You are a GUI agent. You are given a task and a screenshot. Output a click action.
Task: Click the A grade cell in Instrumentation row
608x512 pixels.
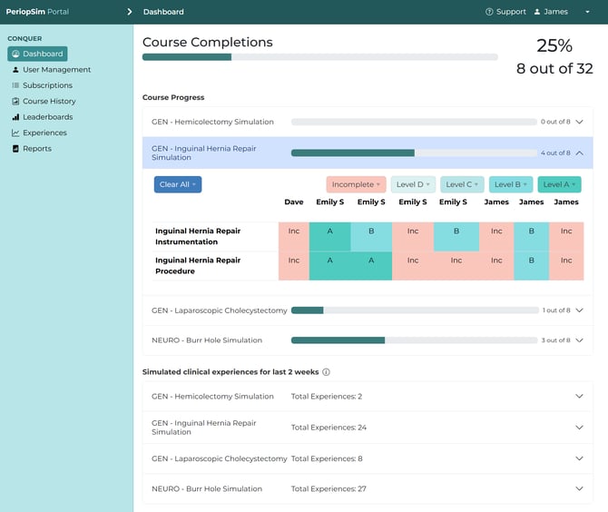coord(330,237)
